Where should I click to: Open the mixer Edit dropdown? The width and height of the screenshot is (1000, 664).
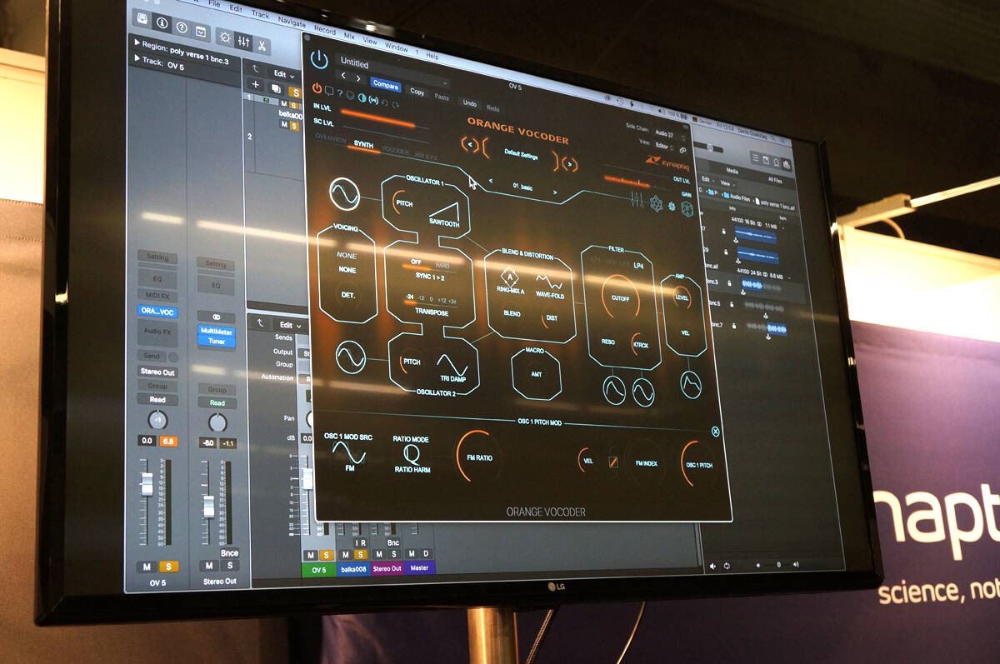click(291, 325)
